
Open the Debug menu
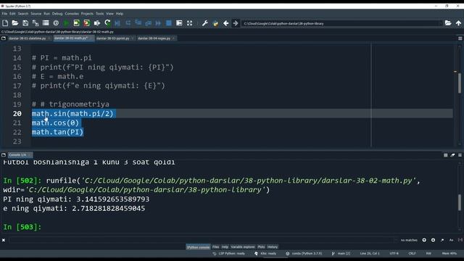57,14
